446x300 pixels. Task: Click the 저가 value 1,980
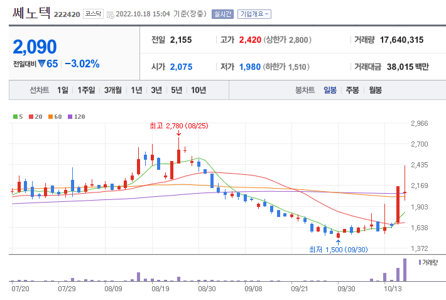[x=250, y=67]
